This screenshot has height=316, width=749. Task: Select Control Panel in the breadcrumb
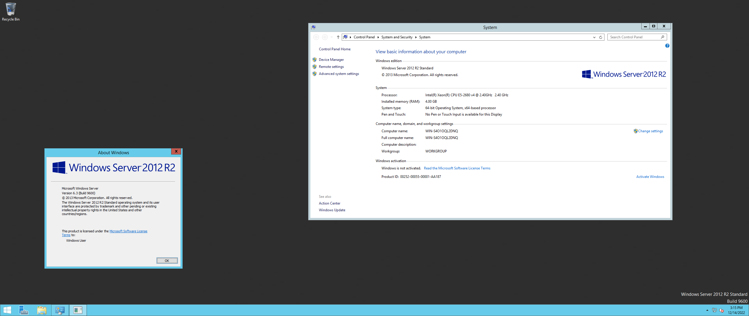pyautogui.click(x=364, y=37)
